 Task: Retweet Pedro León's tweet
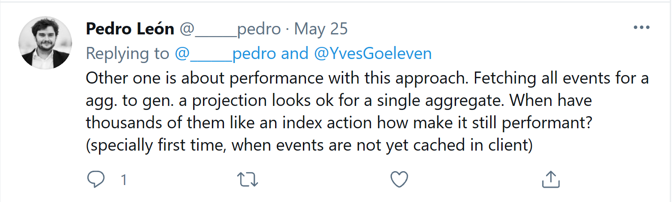coord(247,180)
